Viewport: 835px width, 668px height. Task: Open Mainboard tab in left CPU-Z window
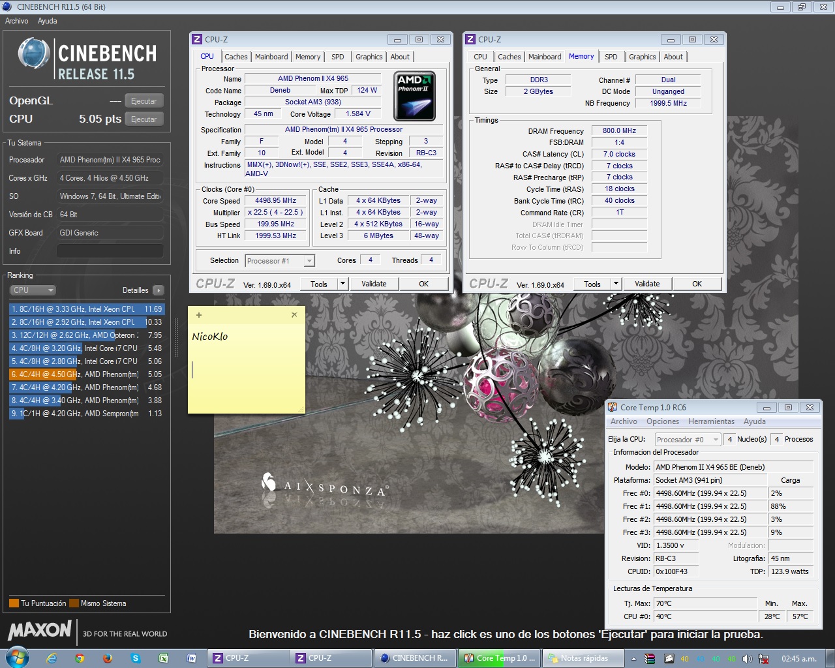(x=271, y=57)
